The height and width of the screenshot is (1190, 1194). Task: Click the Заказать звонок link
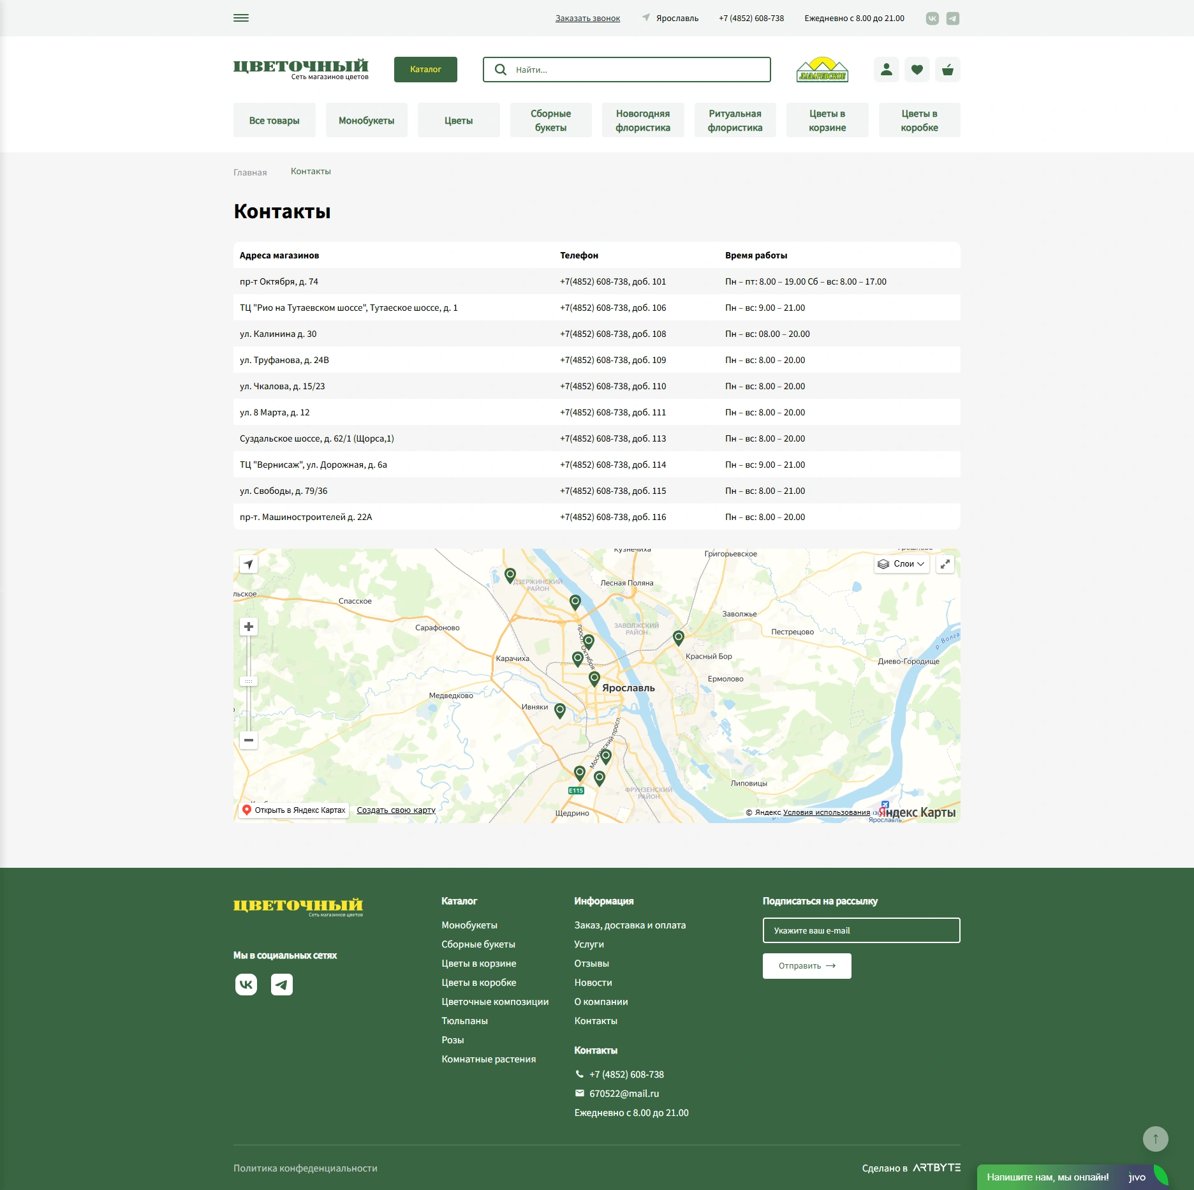coord(587,19)
